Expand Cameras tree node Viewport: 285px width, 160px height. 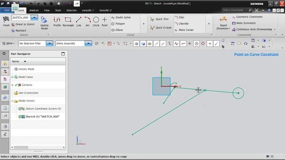tap(12, 85)
